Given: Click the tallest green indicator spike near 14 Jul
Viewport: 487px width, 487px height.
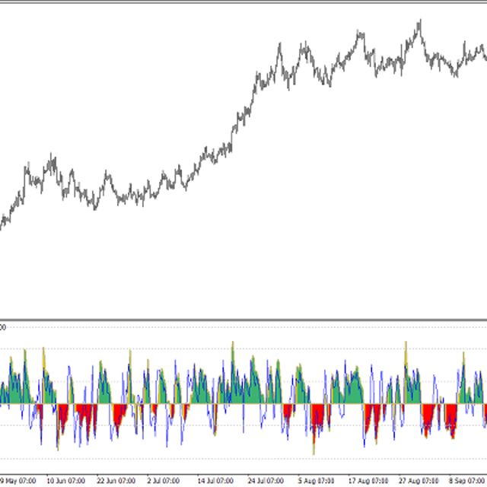Looking at the screenshot, I should [232, 346].
